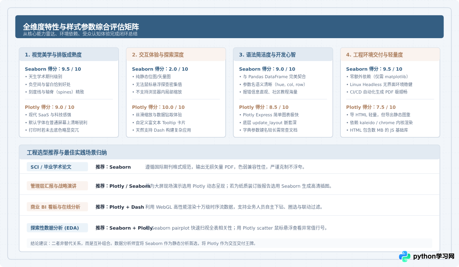Screen dimensions: 459x267
Task: Select the "商业 BI 看板与在线分析" scenario tag
Action: [x=57, y=207]
